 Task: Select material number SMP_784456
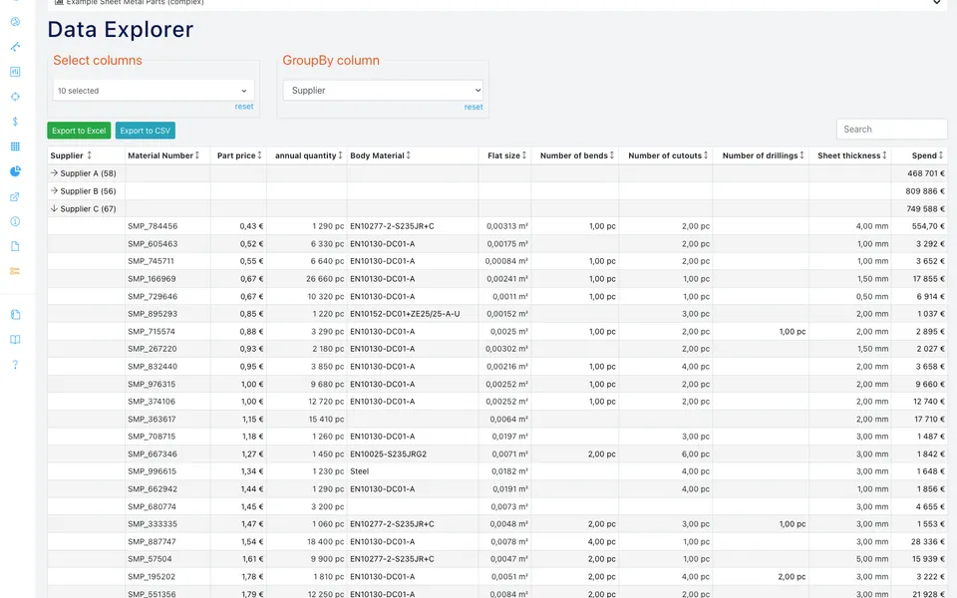tap(153, 226)
